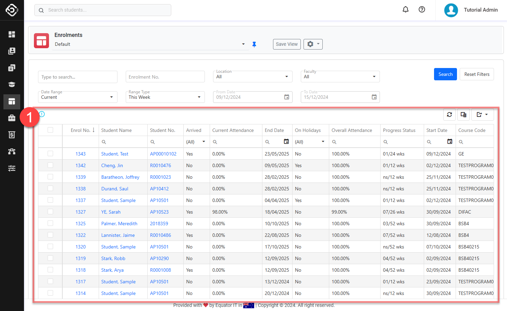Open student link Lannister, Jaime
This screenshot has height=311, width=507.
click(x=118, y=235)
